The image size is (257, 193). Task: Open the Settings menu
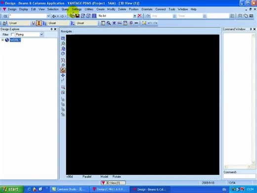click(x=77, y=9)
